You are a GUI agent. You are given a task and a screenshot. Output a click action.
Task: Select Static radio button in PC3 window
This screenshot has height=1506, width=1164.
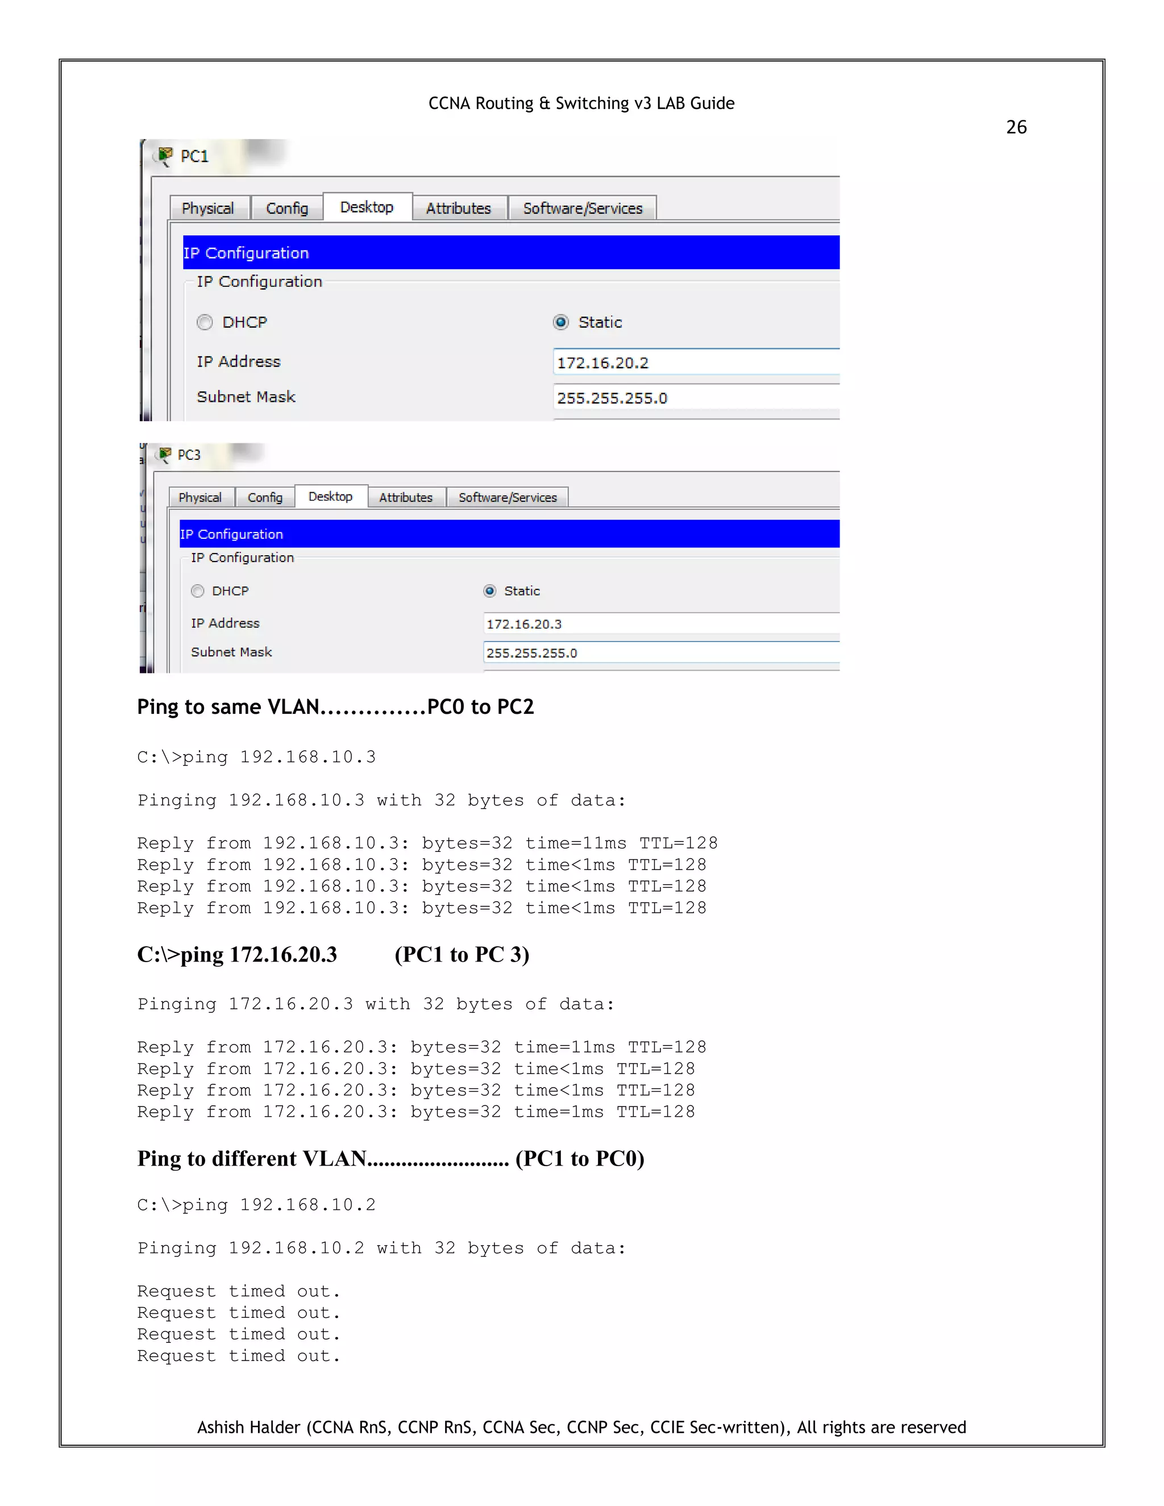point(489,591)
